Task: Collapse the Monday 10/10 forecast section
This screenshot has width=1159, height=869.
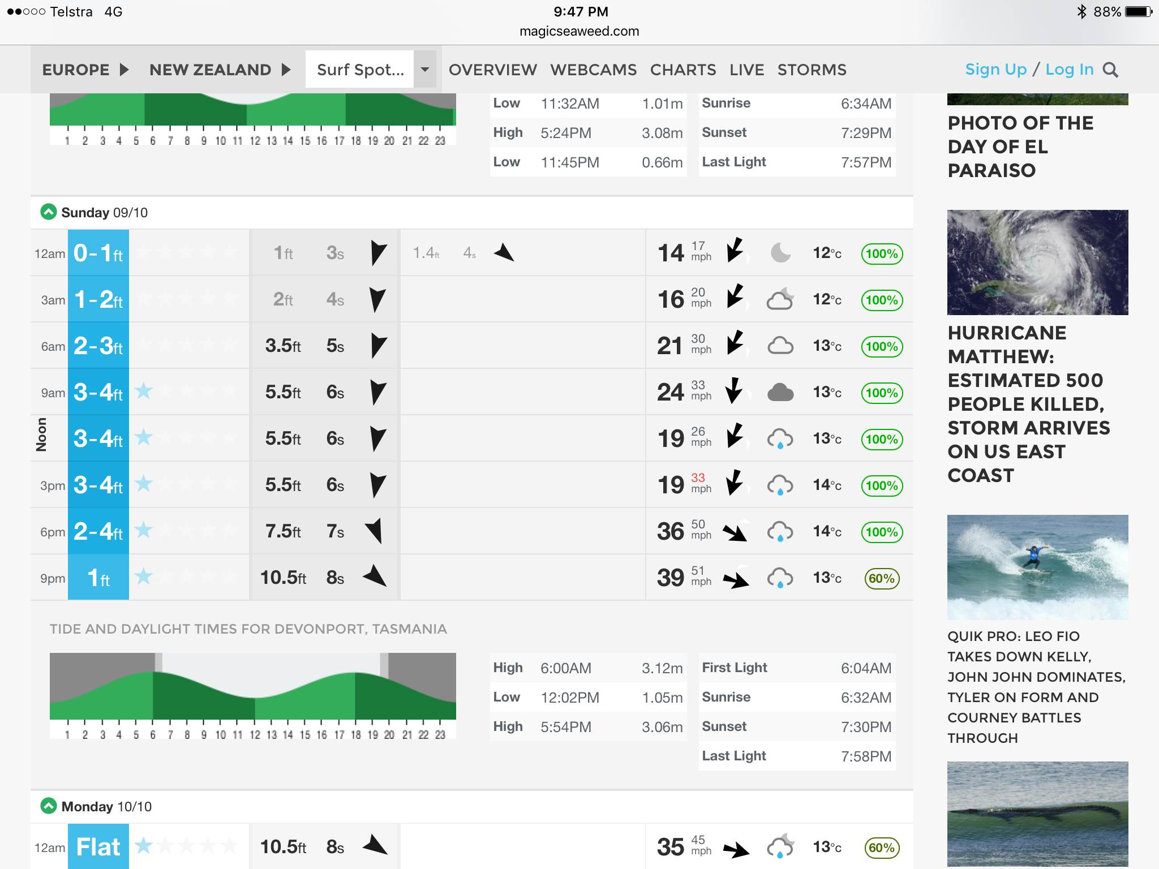Action: pyautogui.click(x=49, y=806)
